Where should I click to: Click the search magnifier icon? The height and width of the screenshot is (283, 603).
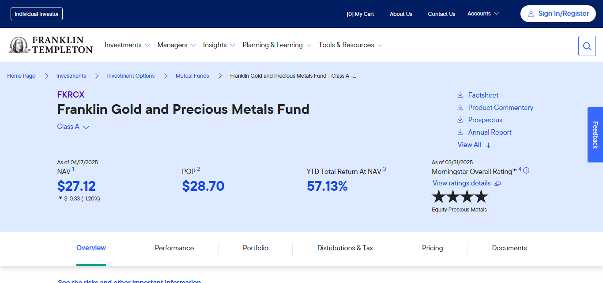coord(587,46)
